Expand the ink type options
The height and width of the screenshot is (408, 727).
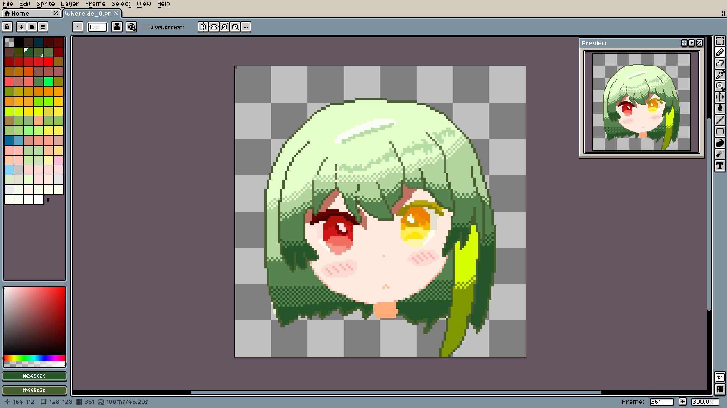point(117,27)
